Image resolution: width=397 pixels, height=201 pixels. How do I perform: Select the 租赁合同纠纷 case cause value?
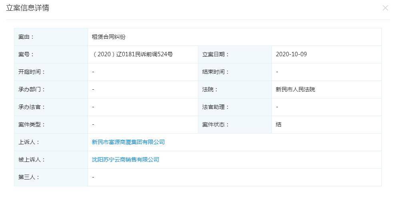(108, 37)
